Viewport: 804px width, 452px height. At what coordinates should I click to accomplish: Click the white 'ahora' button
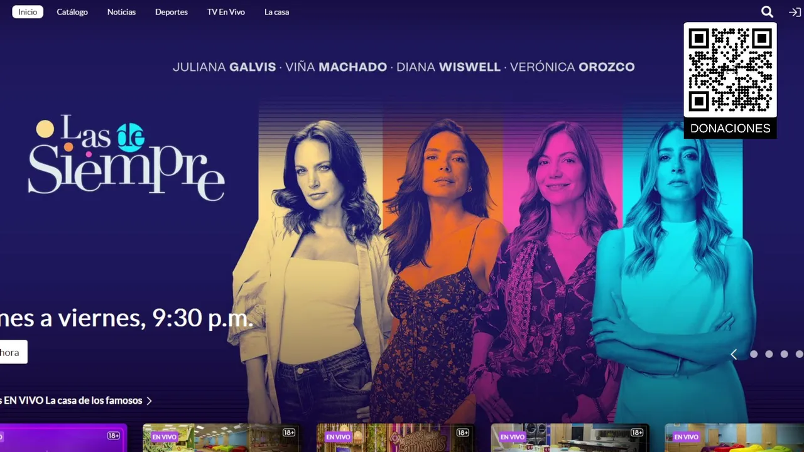(13, 352)
